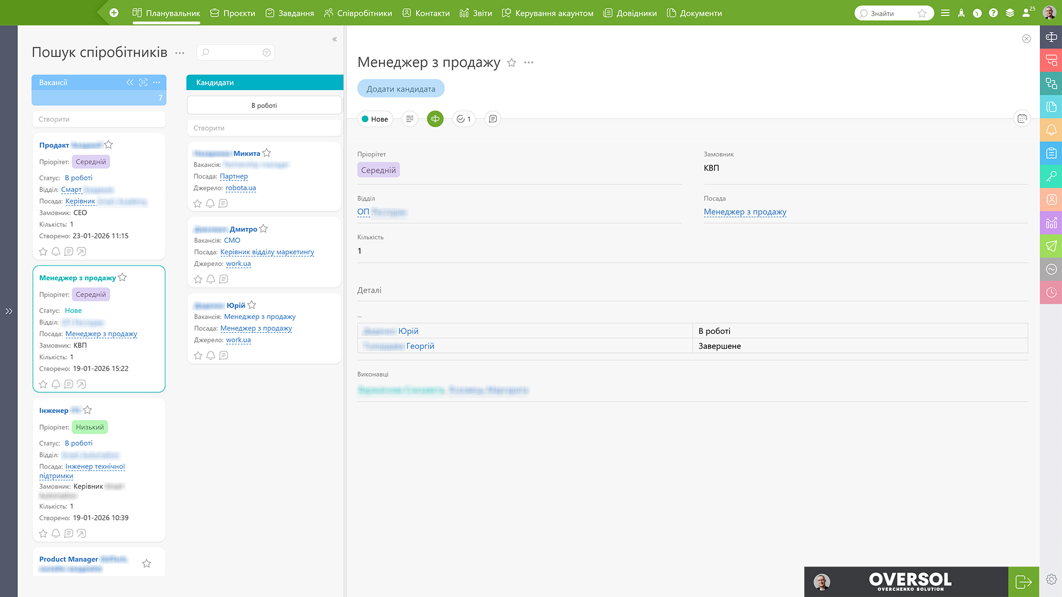
Task: Open the user avatar in top right corner
Action: [1049, 13]
